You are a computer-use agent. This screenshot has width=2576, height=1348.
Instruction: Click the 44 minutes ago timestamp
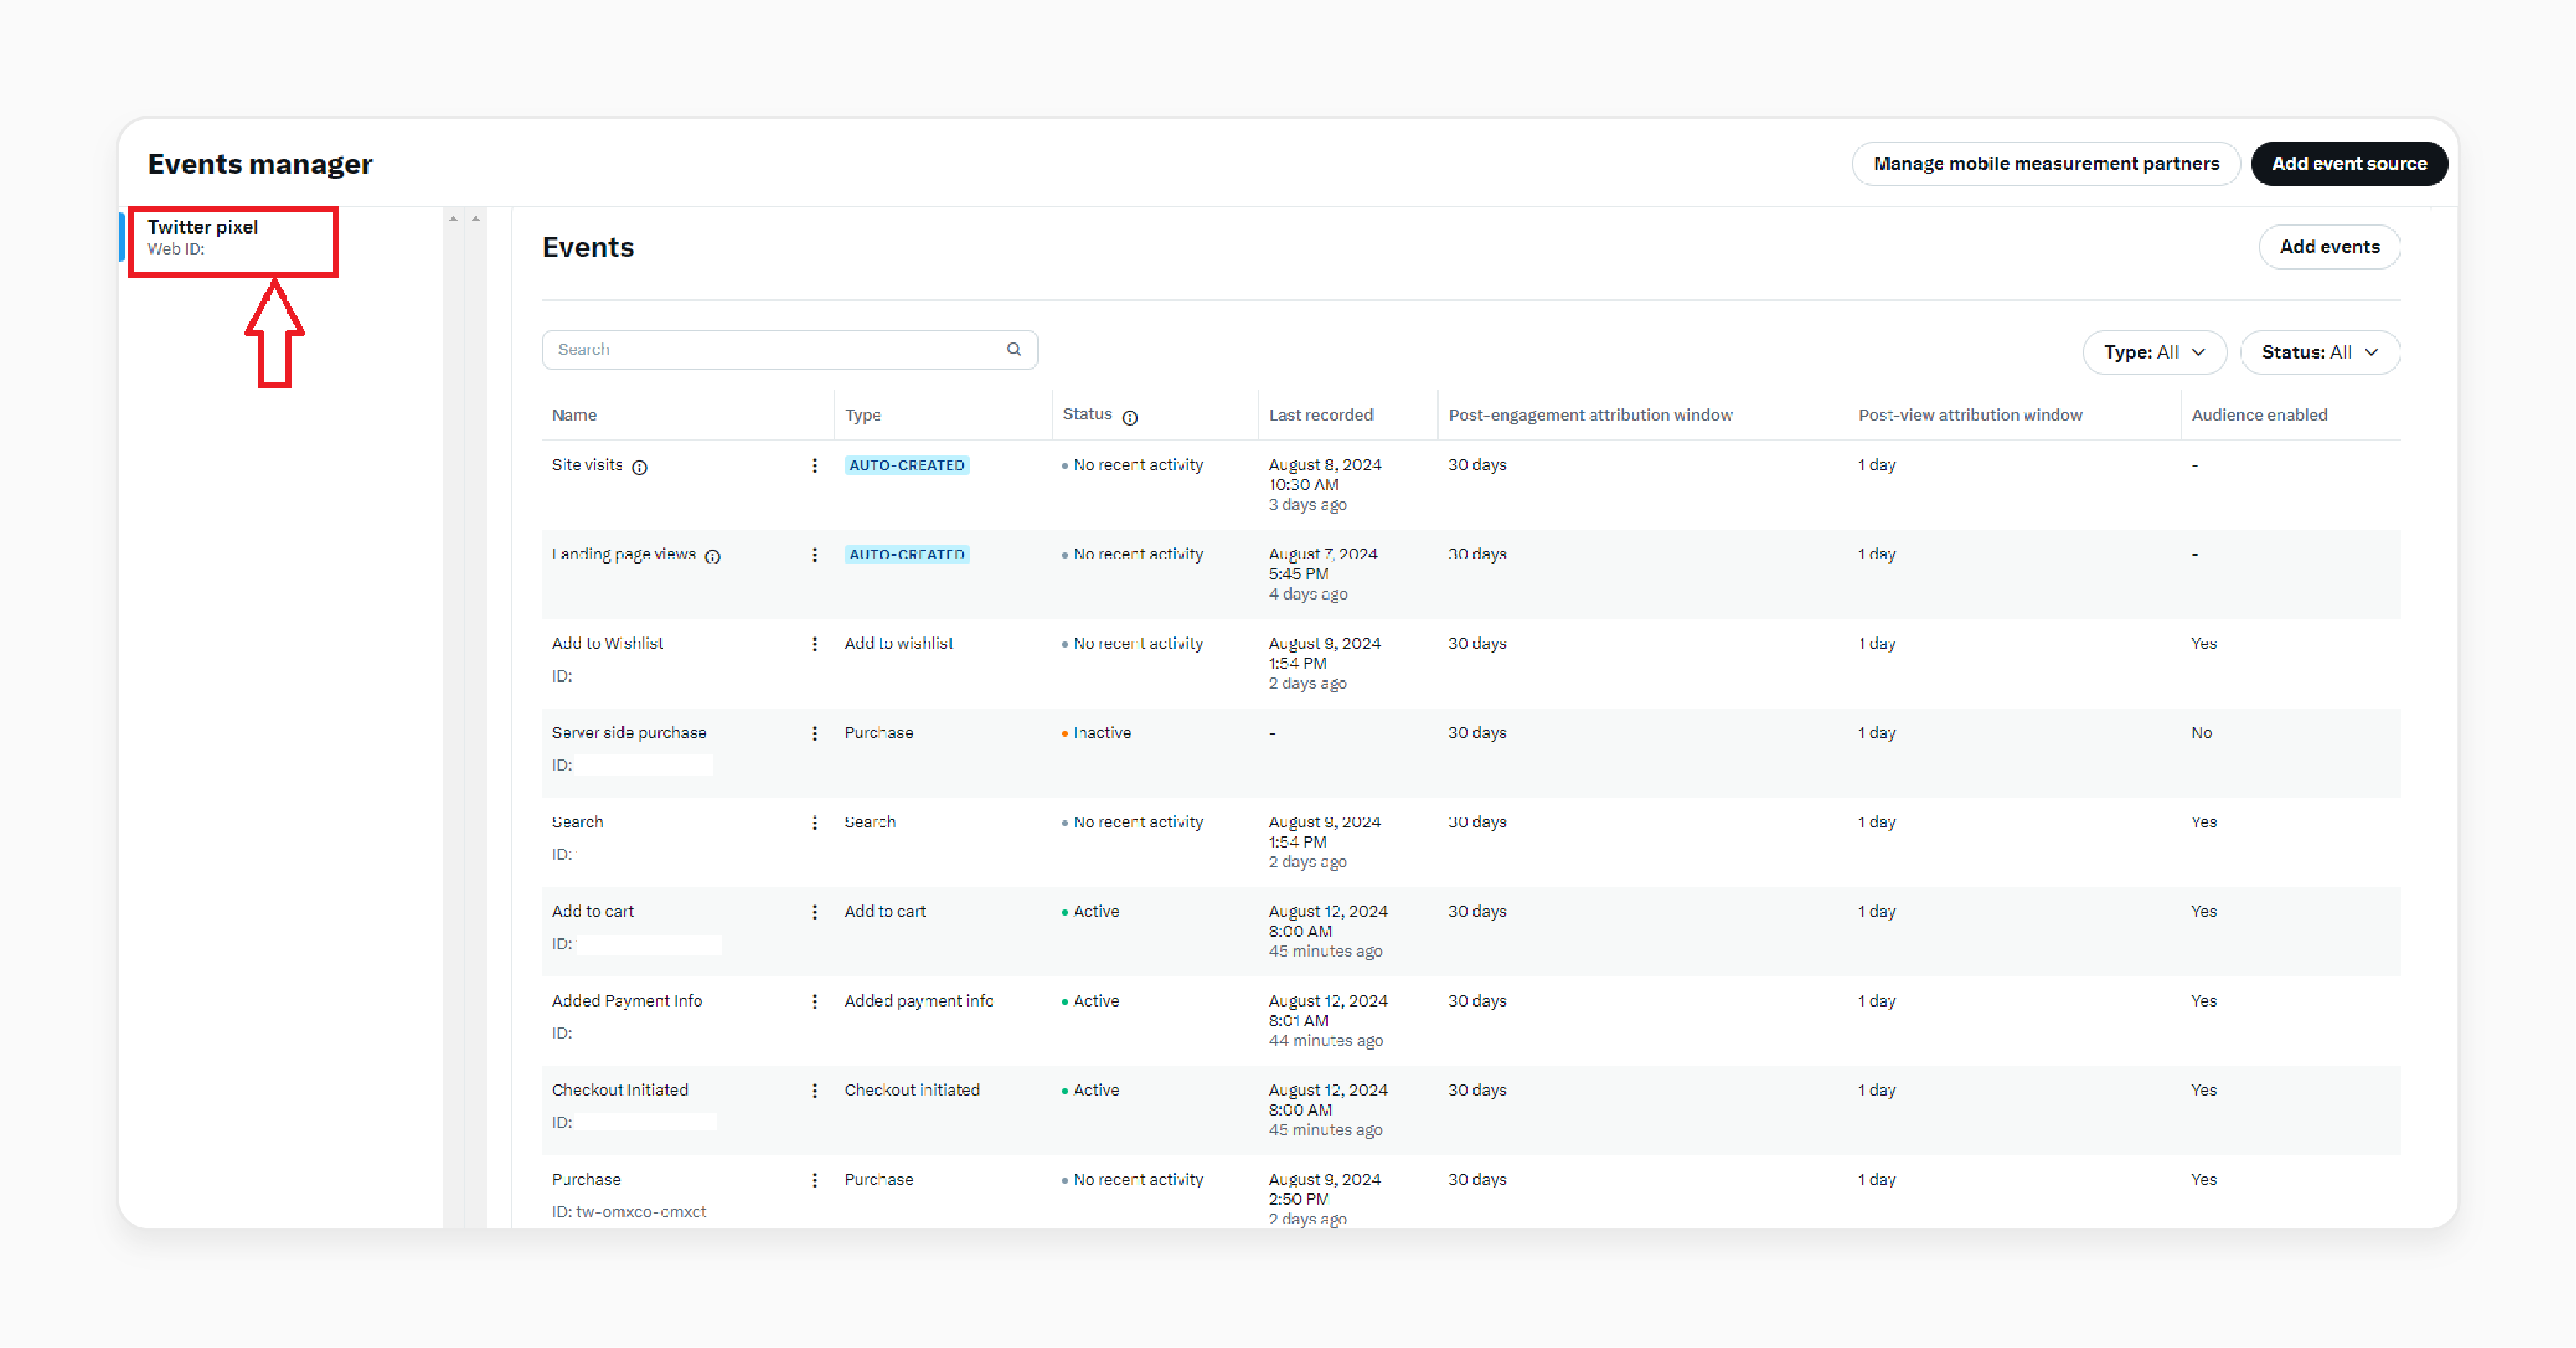click(x=1326, y=1040)
